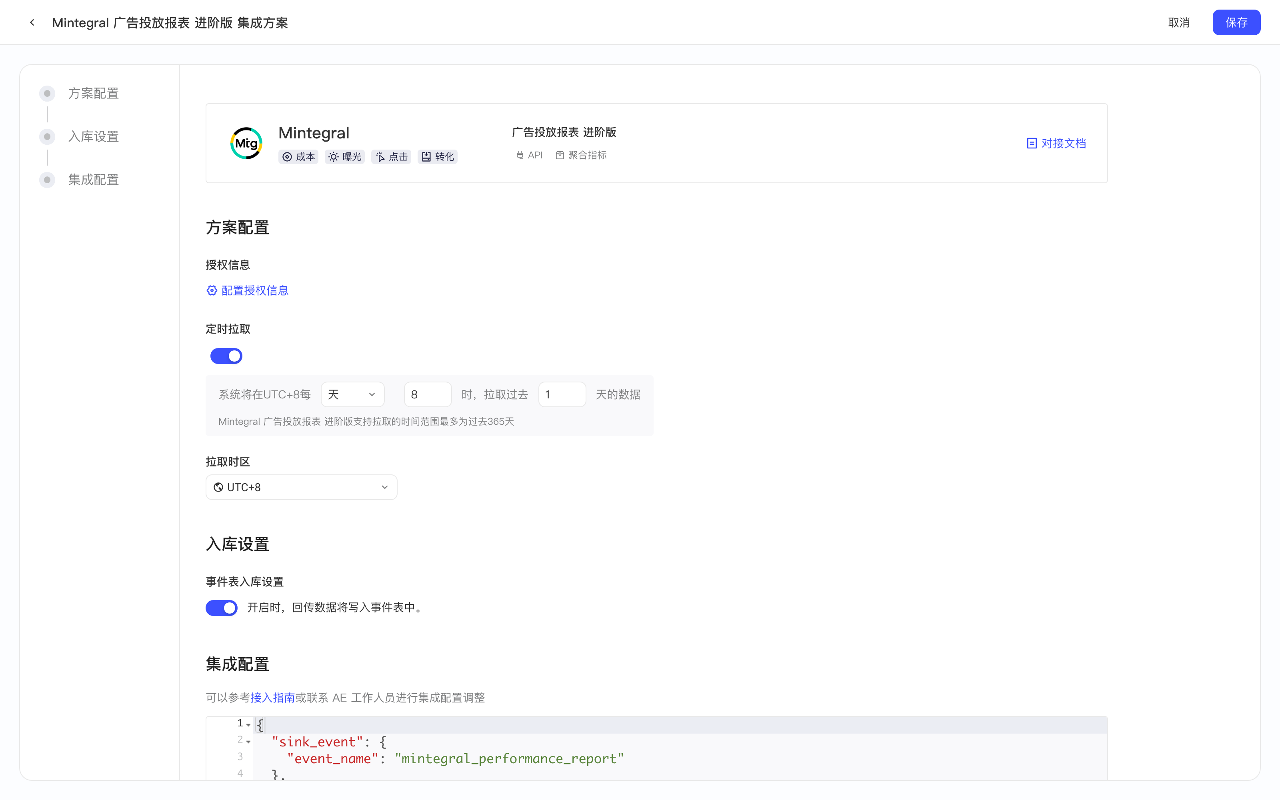Open the 接入指南 link
This screenshot has height=800, width=1280.
[x=272, y=698]
